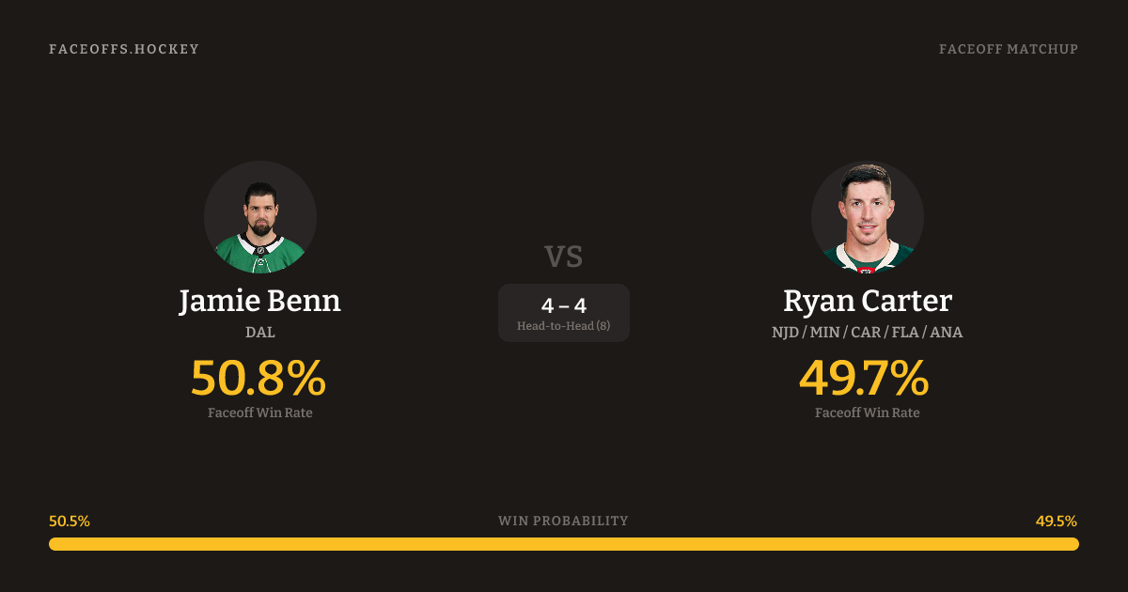Open Jamie Benn's player headshot
Screen dimensions: 1128x592
click(260, 217)
